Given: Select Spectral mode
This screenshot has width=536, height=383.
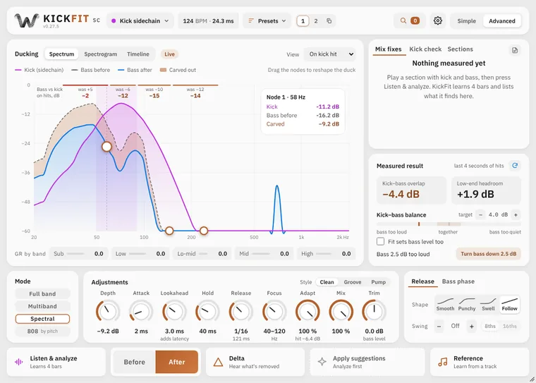Looking at the screenshot, I should click(42, 319).
